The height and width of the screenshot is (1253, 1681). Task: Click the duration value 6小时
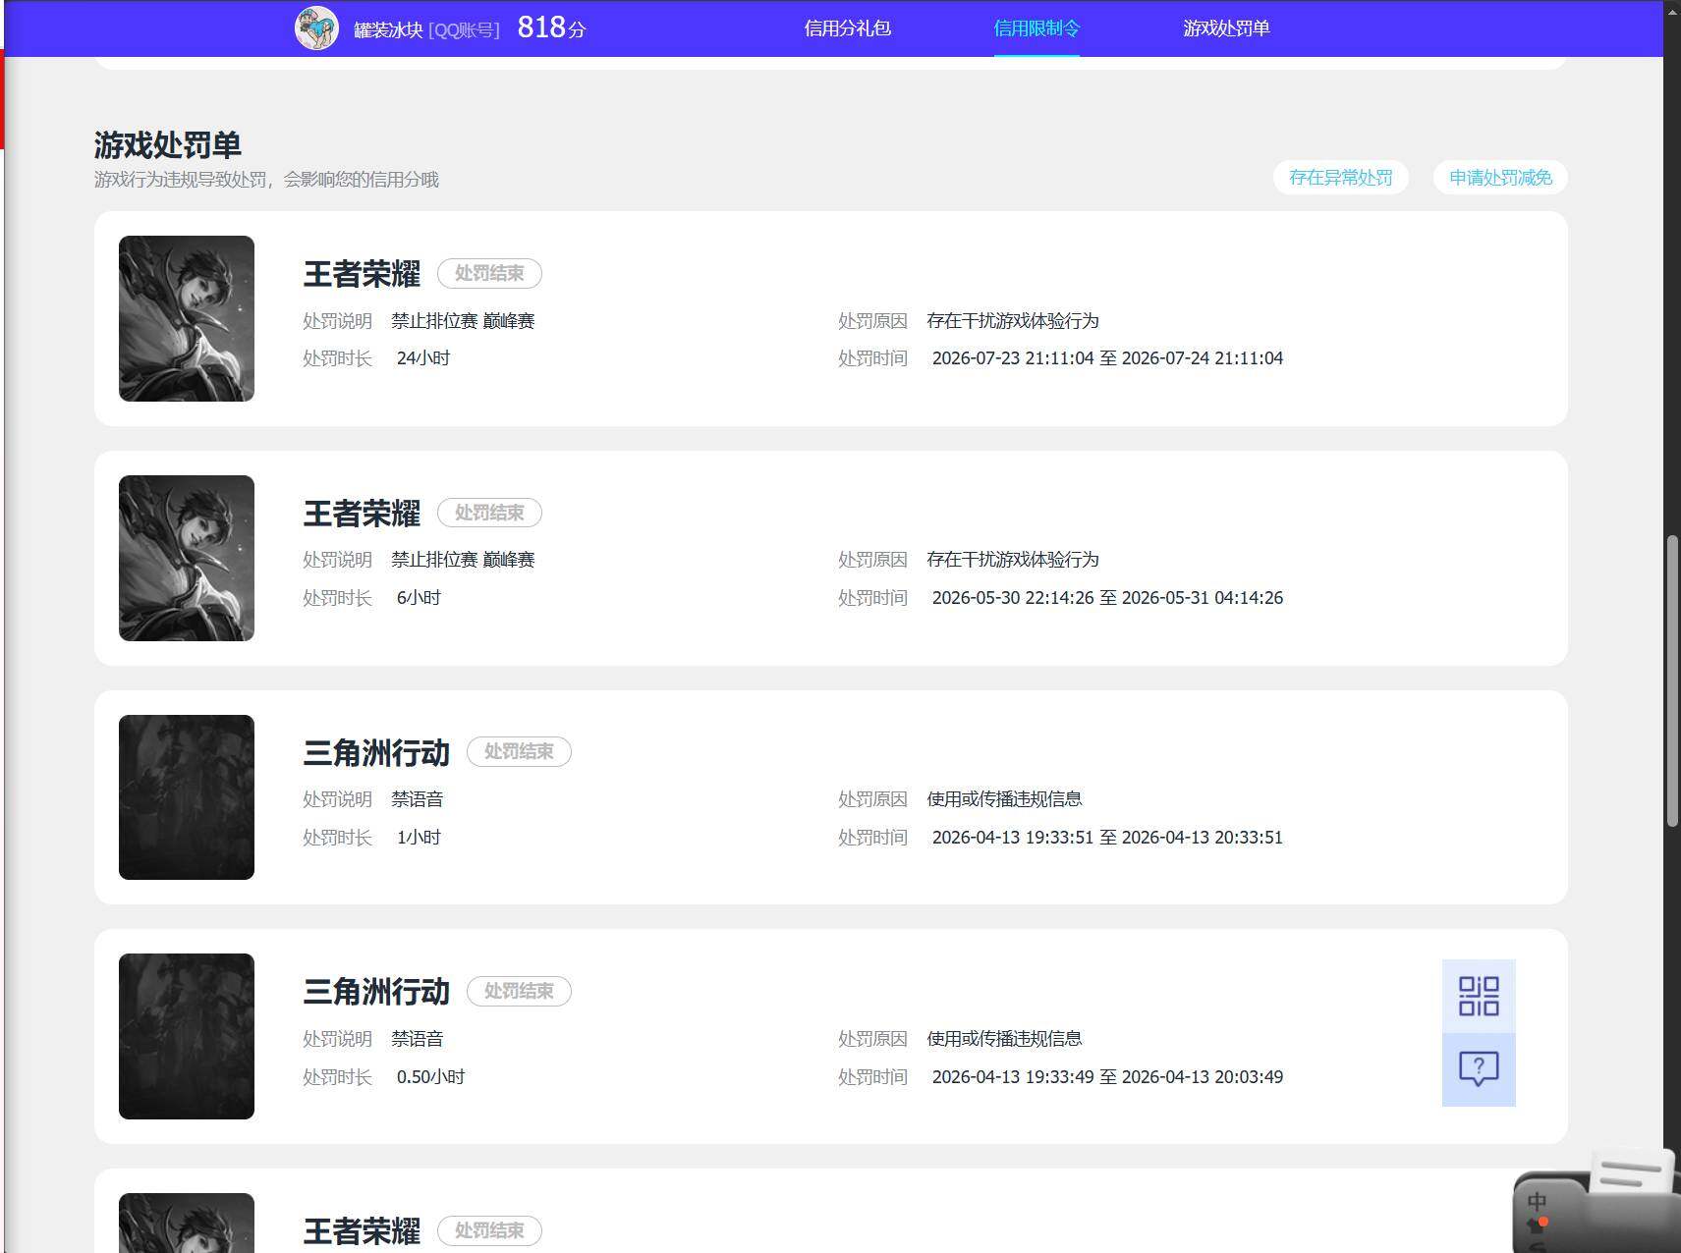click(x=419, y=598)
